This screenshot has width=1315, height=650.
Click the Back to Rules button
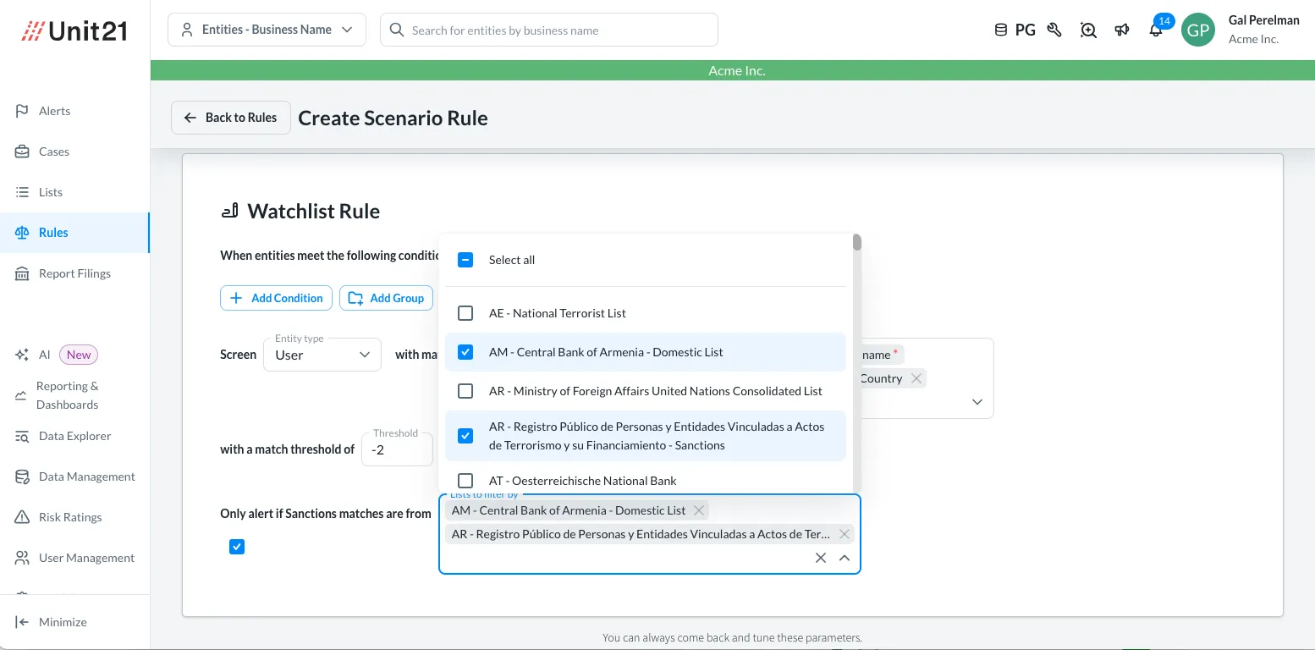pos(230,118)
